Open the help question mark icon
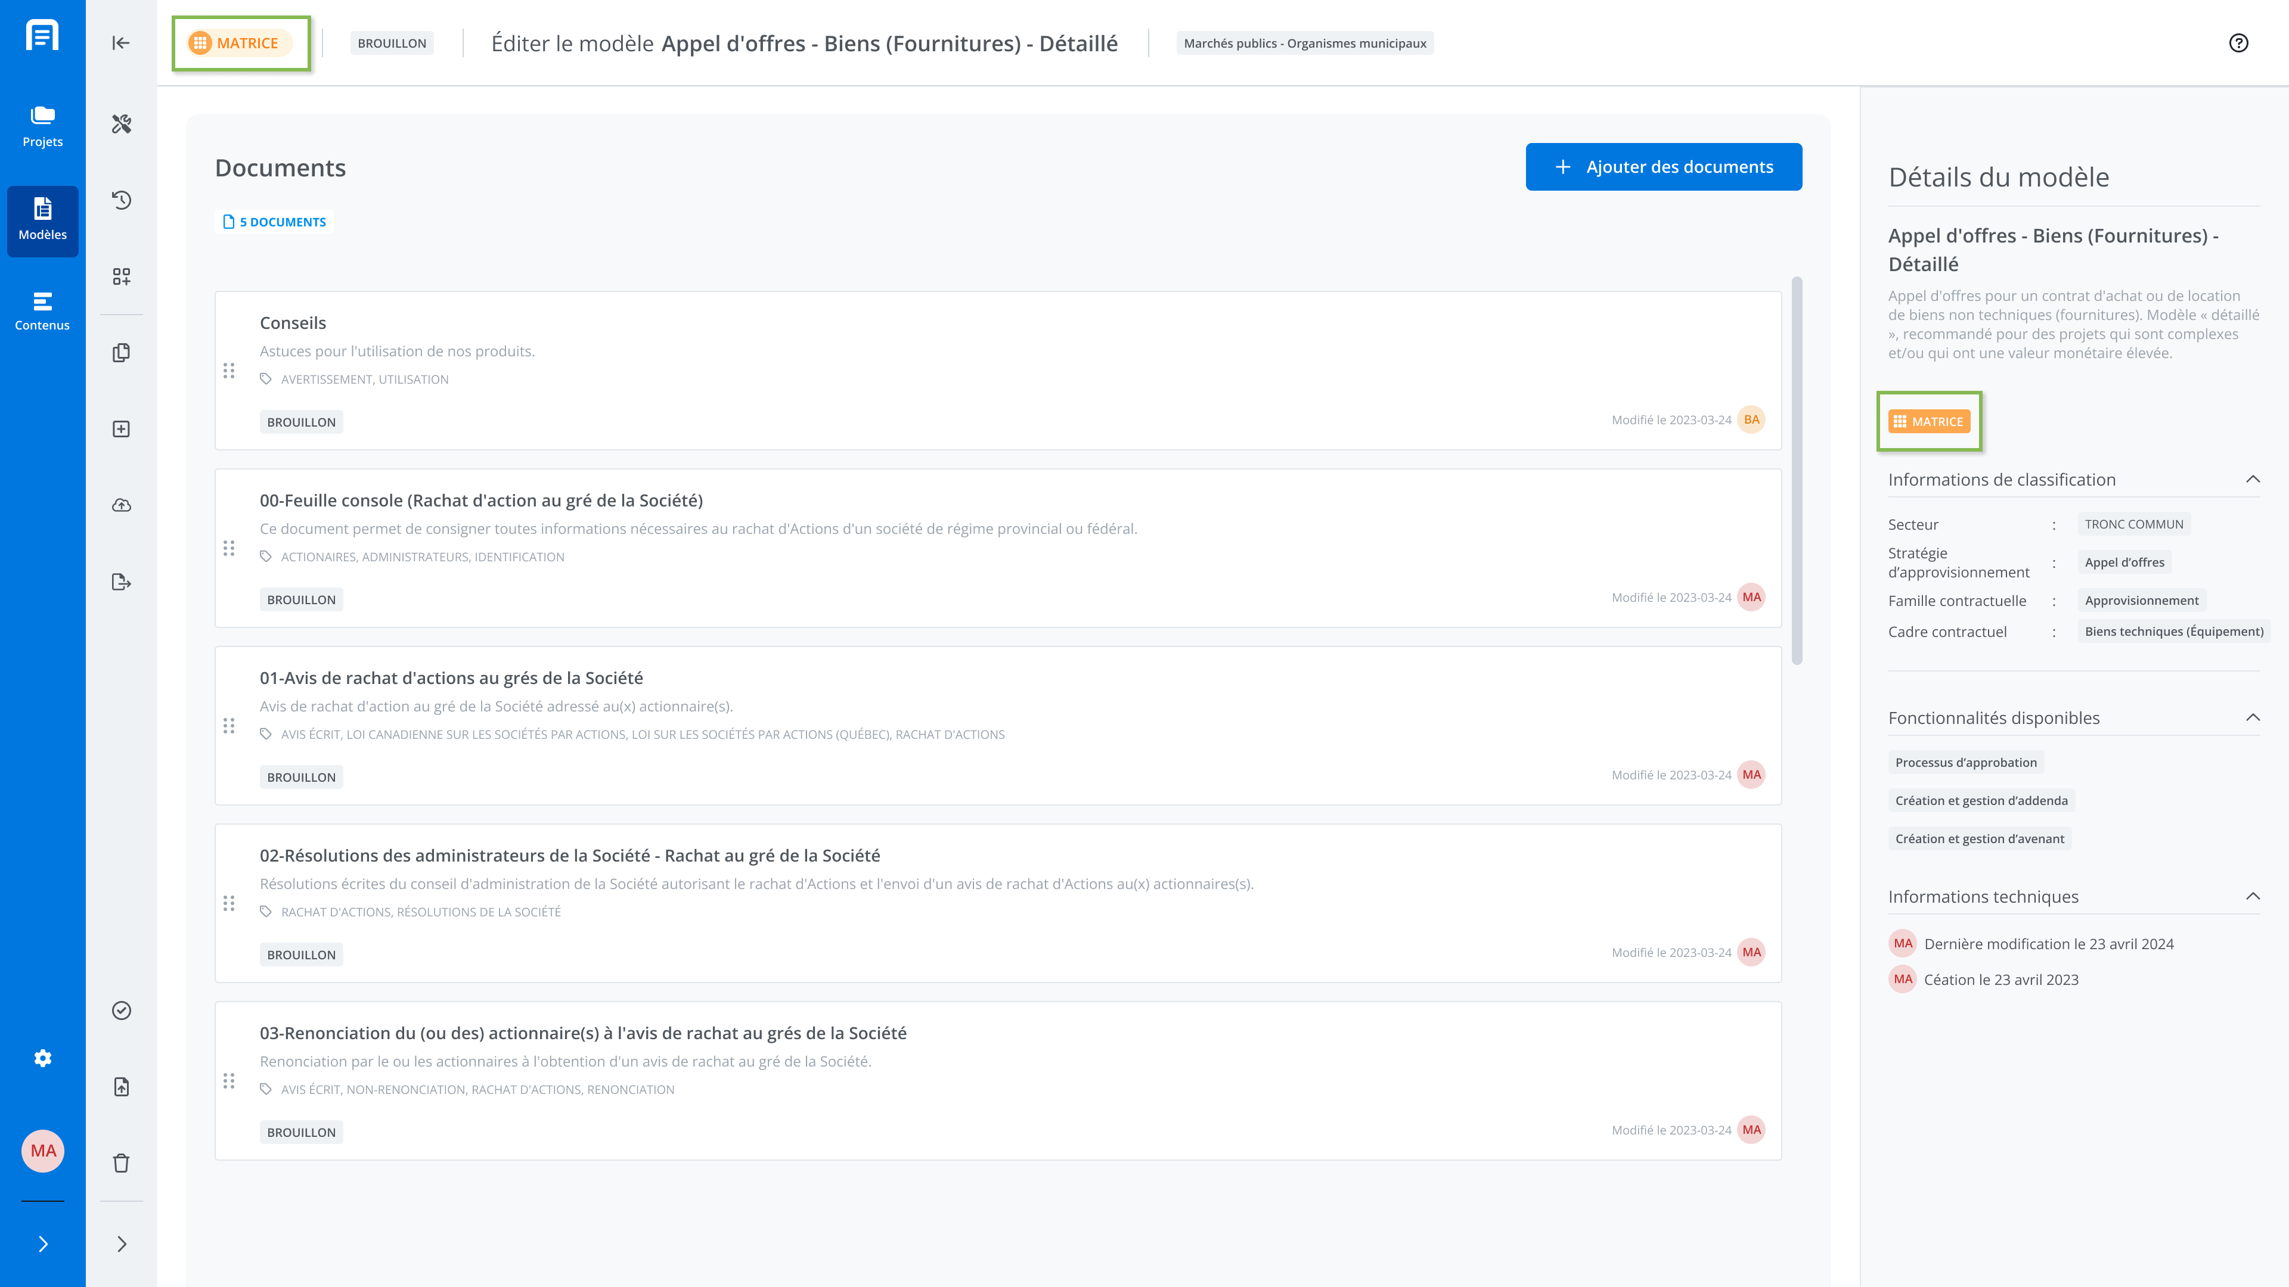This screenshot has width=2289, height=1287. click(2238, 43)
